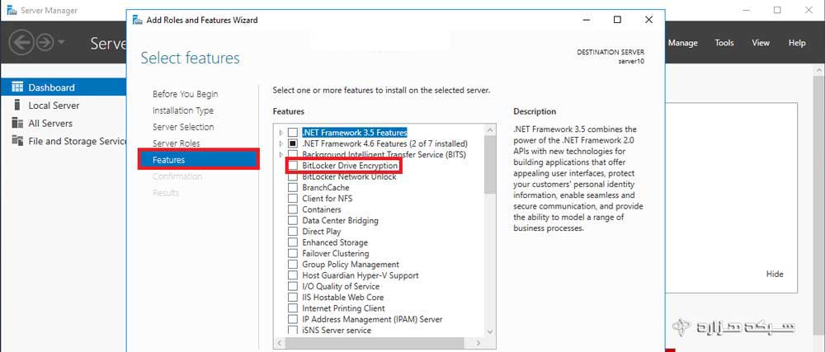The image size is (825, 352).
Task: Minimize the Add Roles and Features Wizard
Action: click(586, 20)
